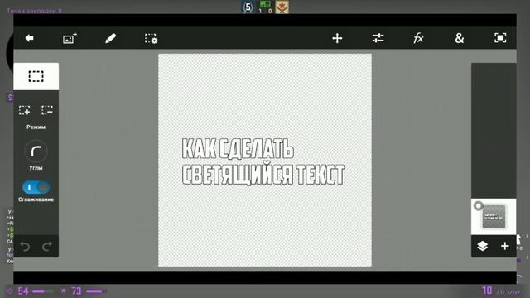Click the armor value 73 in game HUD
This screenshot has width=530, height=298.
click(76, 291)
